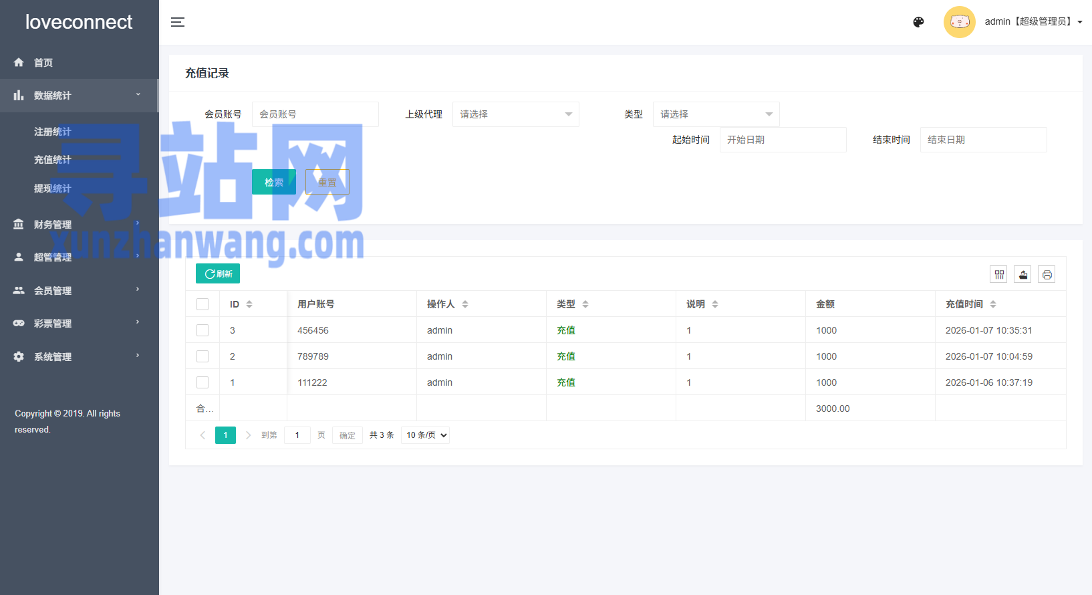Screen dimensions: 1092x595
Task: Click the column filter grid icon
Action: [x=999, y=274]
